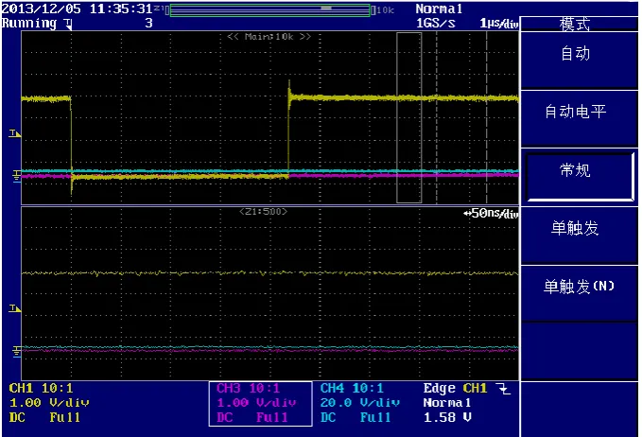Click the CH3 channel info box
The height and width of the screenshot is (437, 642).
click(x=260, y=403)
